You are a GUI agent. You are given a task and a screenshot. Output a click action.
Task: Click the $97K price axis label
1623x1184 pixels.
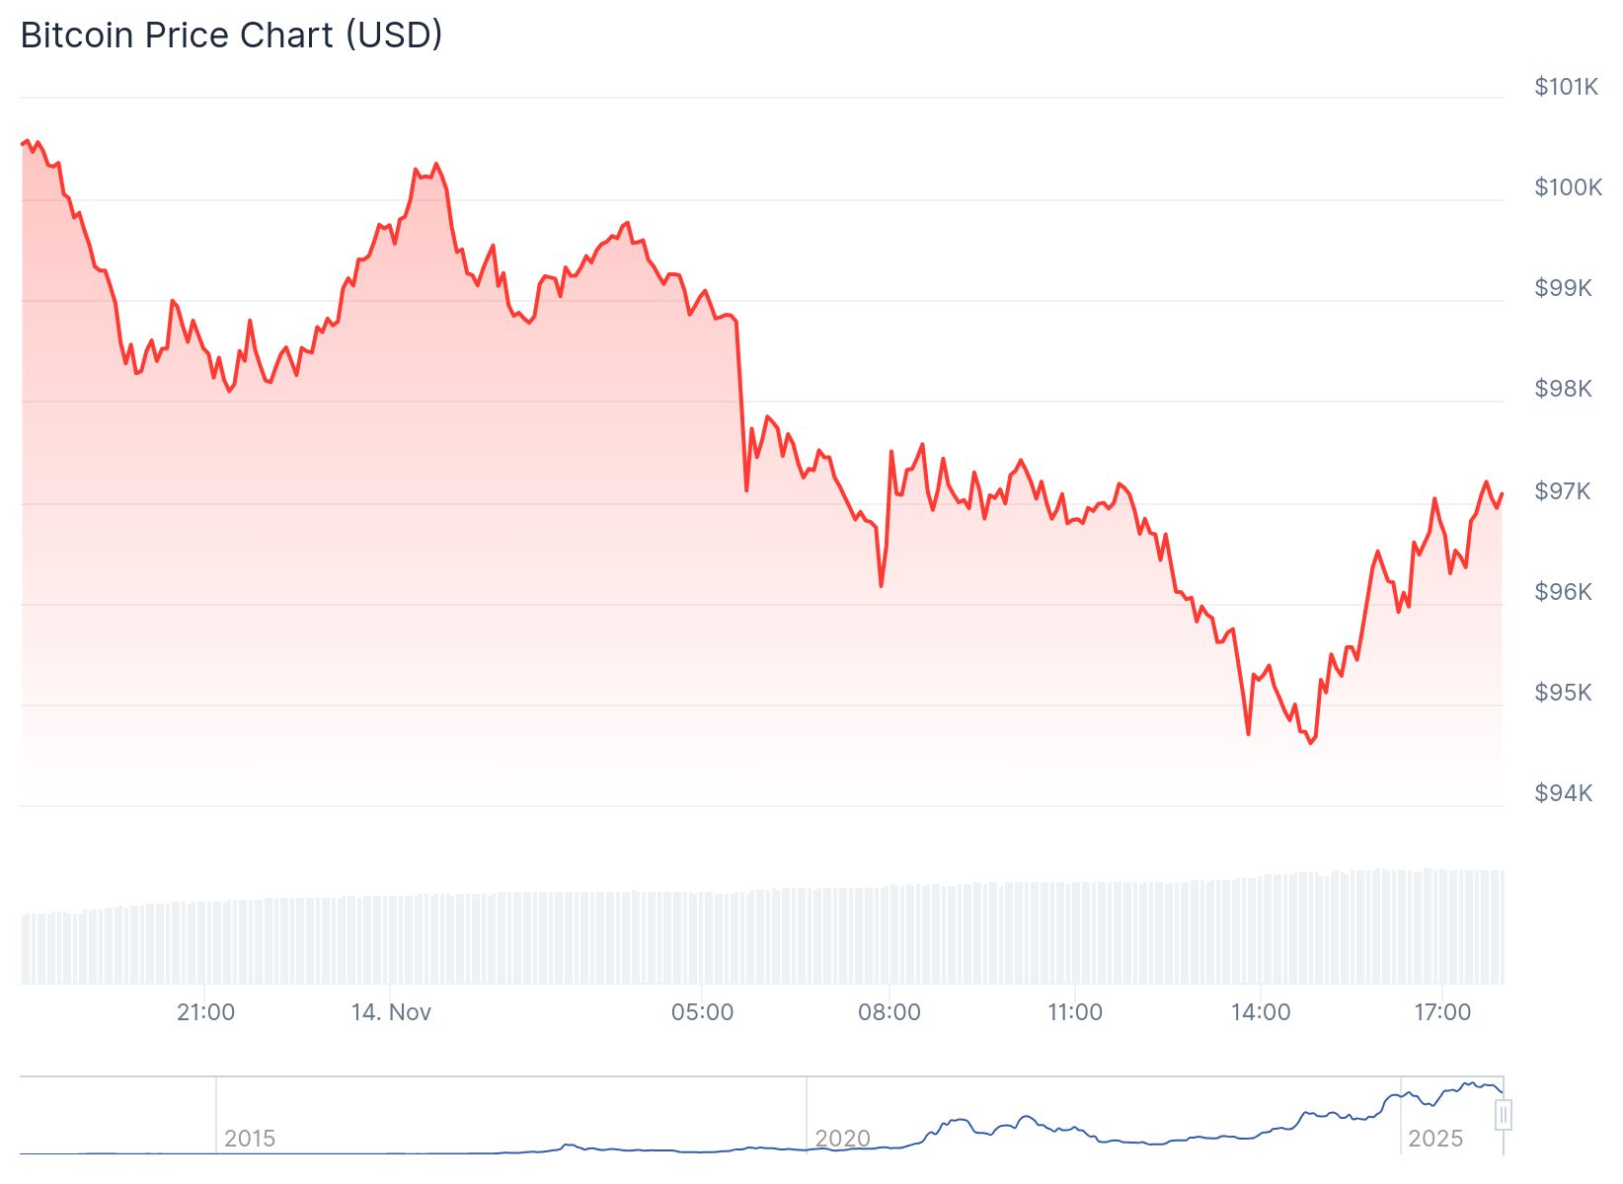pyautogui.click(x=1563, y=491)
